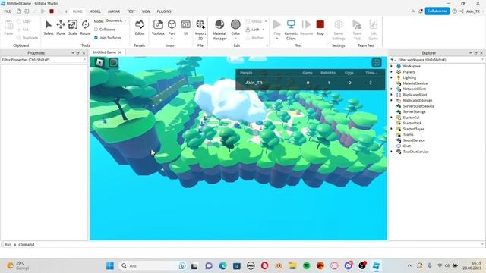Close the Untitled Game tab
The height and width of the screenshot is (273, 486).
pyautogui.click(x=120, y=52)
